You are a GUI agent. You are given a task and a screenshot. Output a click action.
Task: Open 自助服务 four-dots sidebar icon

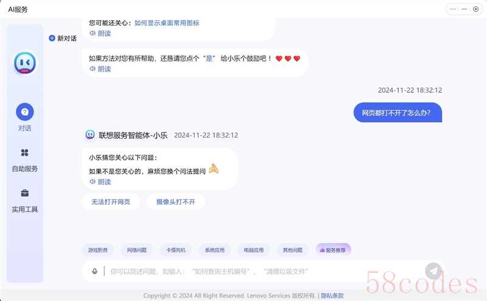pos(24,152)
